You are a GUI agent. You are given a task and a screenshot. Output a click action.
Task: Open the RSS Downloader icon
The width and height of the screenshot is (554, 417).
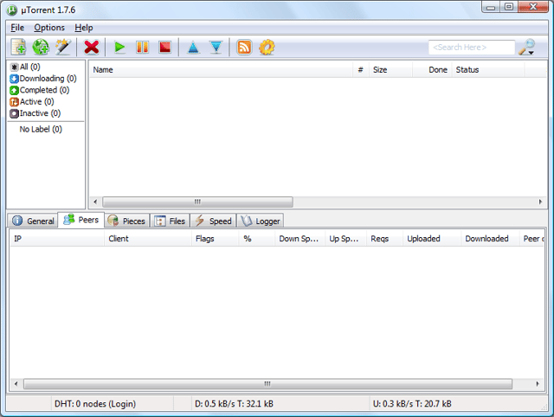244,47
